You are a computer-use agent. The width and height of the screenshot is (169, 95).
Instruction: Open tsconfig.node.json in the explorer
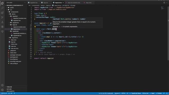pyautogui.click(x=16, y=61)
